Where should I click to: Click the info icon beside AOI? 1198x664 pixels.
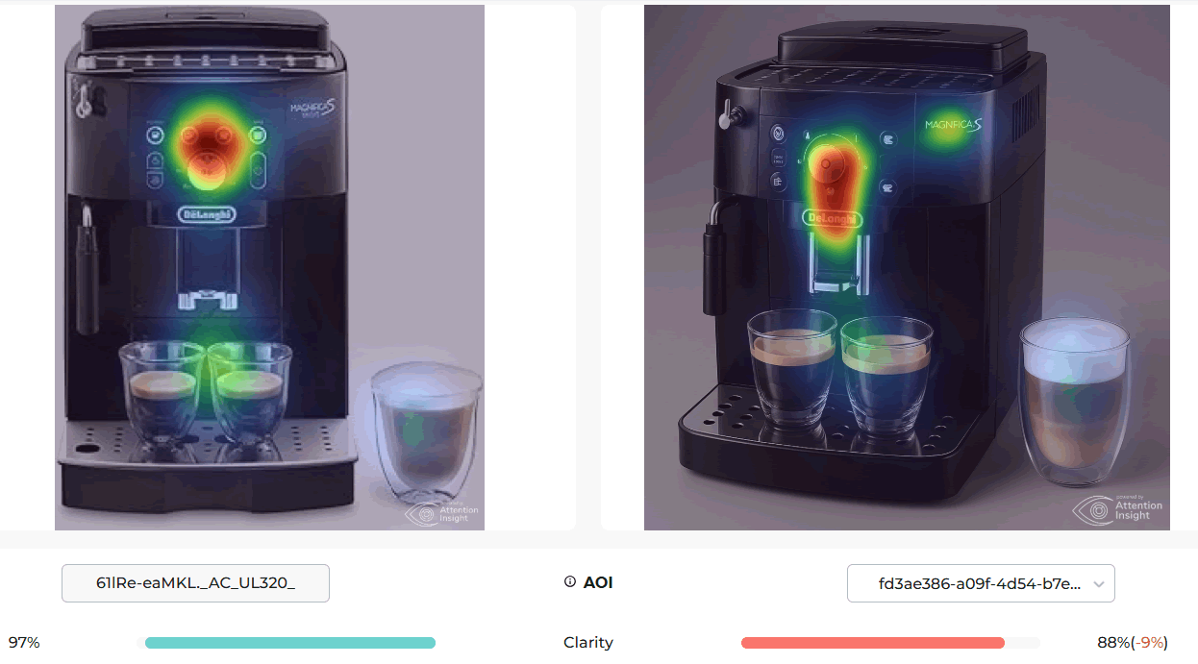(x=569, y=582)
